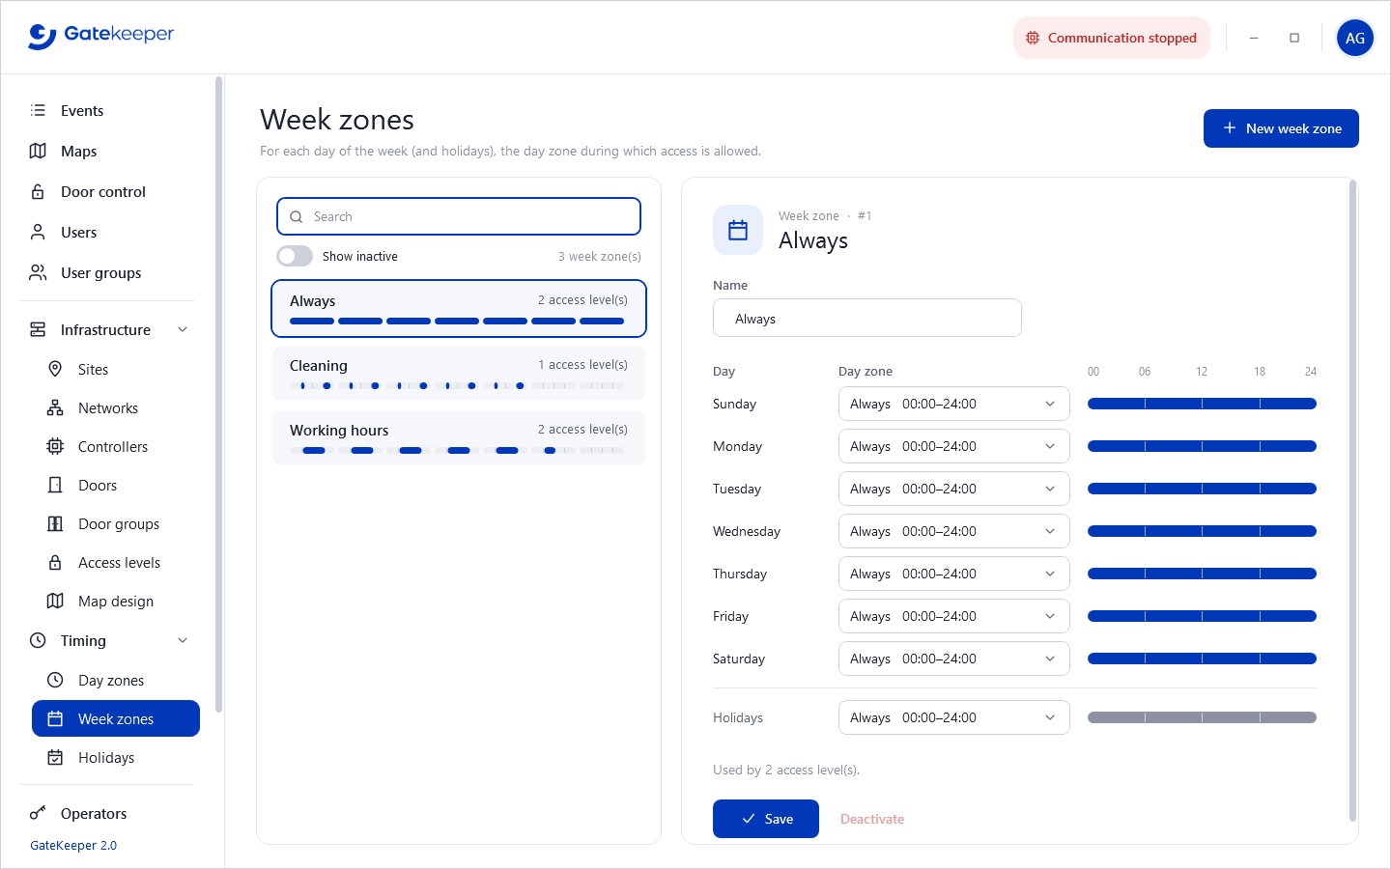Viewport: 1391px width, 869px height.
Task: Click the Door control lock icon
Action: [x=38, y=191]
